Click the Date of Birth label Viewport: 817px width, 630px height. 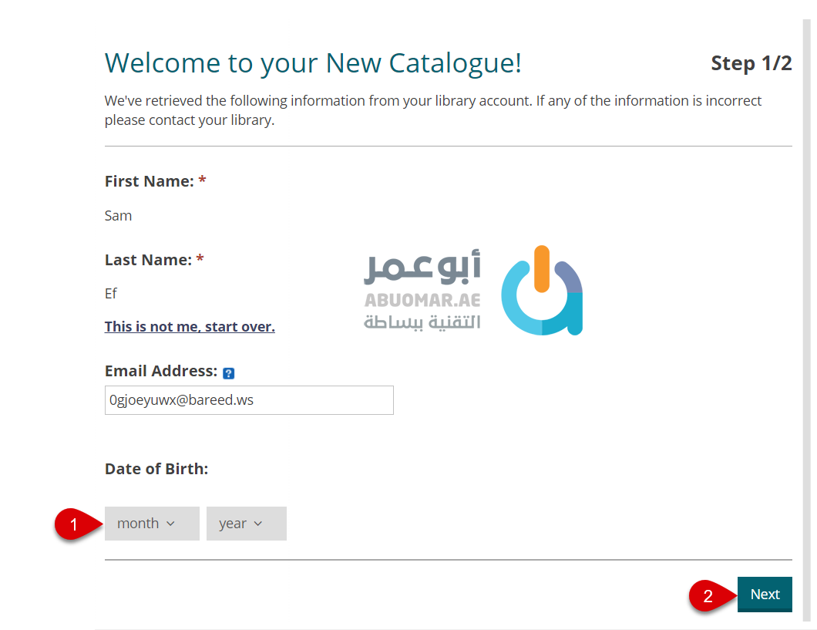[x=156, y=469]
